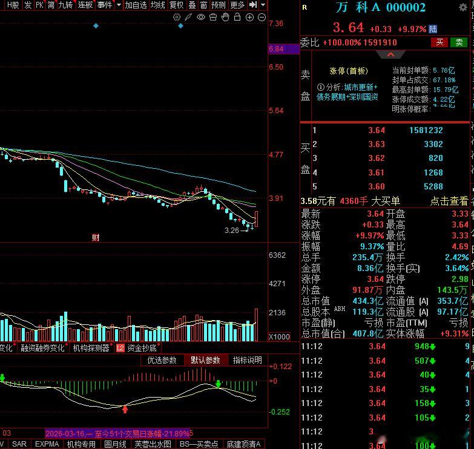This screenshot has width=474, height=449.
Task: Click the 6.84 purple price label on axis
Action: (x=283, y=48)
